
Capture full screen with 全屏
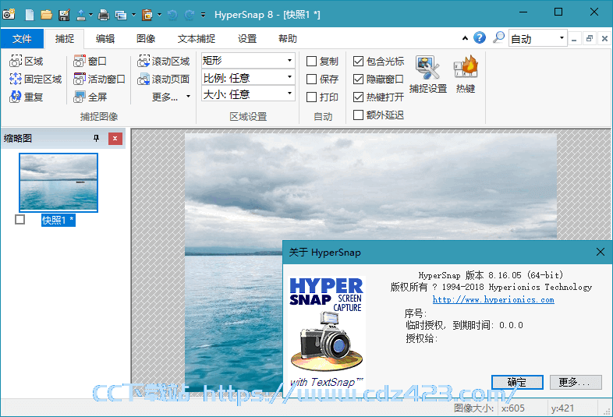pos(90,97)
